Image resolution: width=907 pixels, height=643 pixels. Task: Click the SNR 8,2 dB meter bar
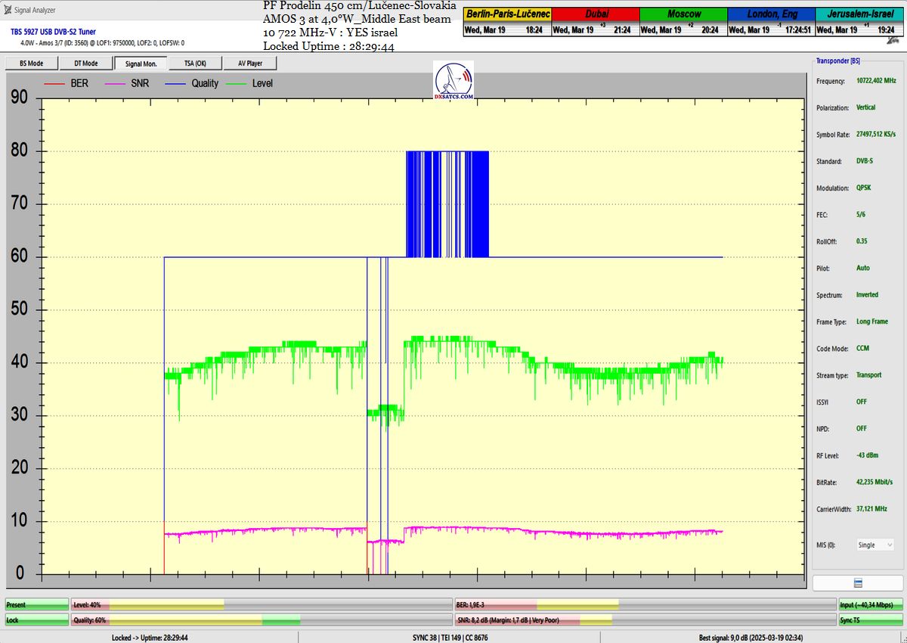(645, 620)
